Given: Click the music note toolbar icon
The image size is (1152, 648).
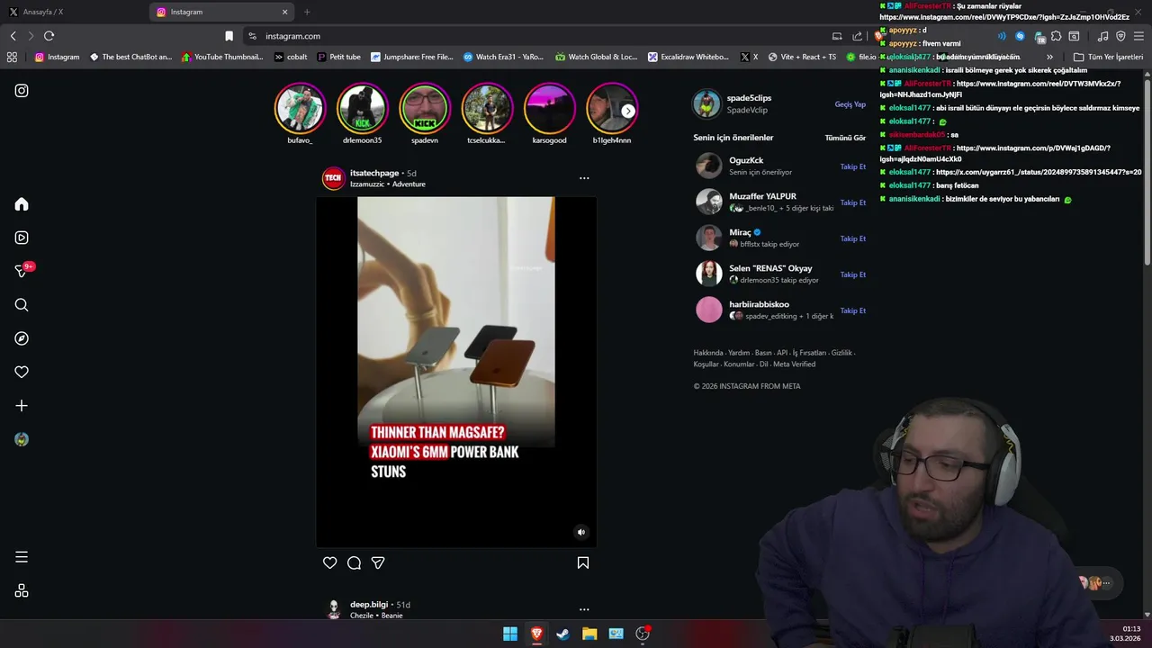Looking at the screenshot, I should click(1102, 36).
